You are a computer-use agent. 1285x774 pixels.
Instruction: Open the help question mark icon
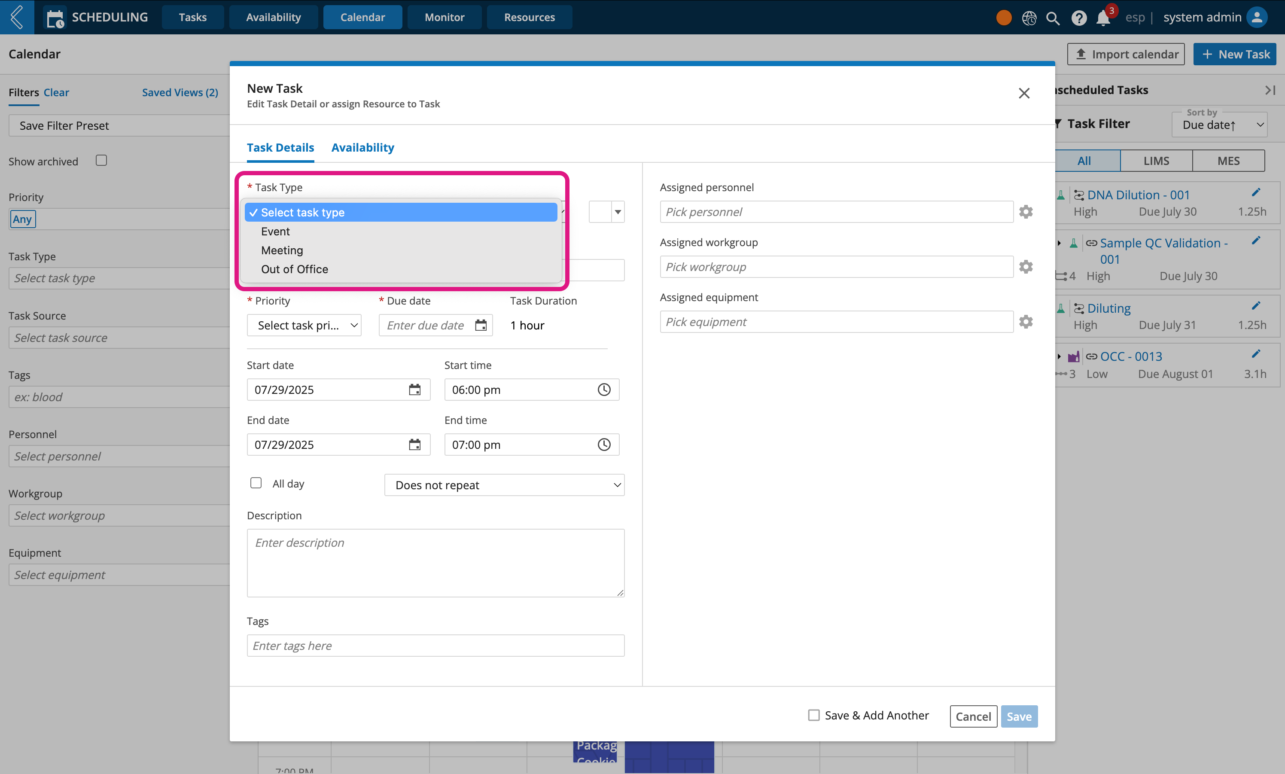(1078, 18)
